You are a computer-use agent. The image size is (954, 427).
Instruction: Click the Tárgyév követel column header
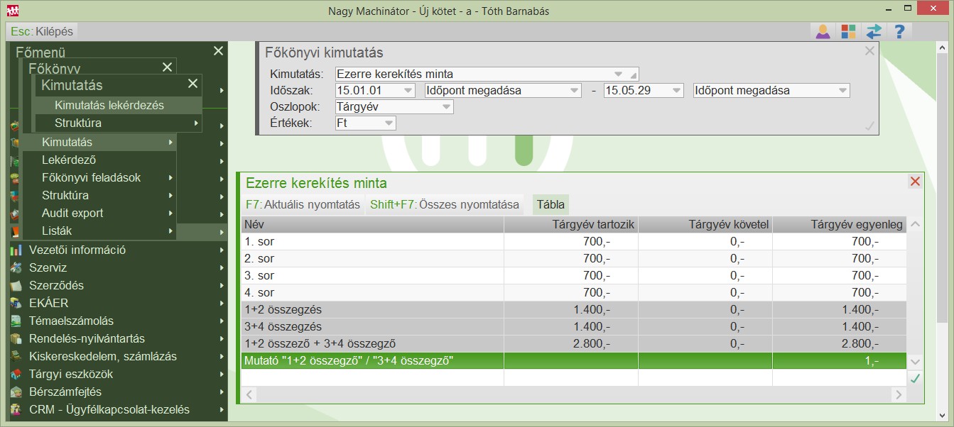pyautogui.click(x=705, y=225)
